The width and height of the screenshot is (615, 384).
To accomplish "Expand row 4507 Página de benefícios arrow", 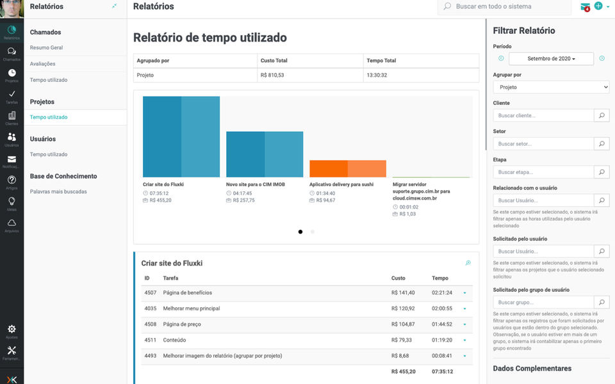I will 465,292.
